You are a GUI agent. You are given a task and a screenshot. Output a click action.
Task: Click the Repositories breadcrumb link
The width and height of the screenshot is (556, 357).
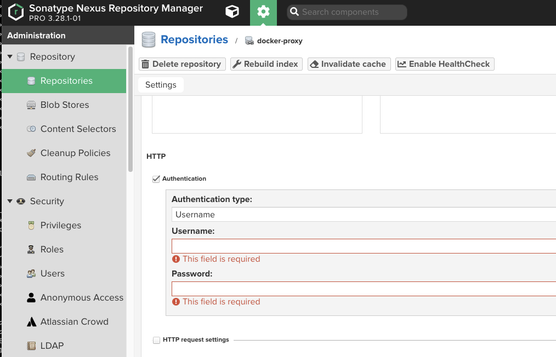(x=194, y=40)
